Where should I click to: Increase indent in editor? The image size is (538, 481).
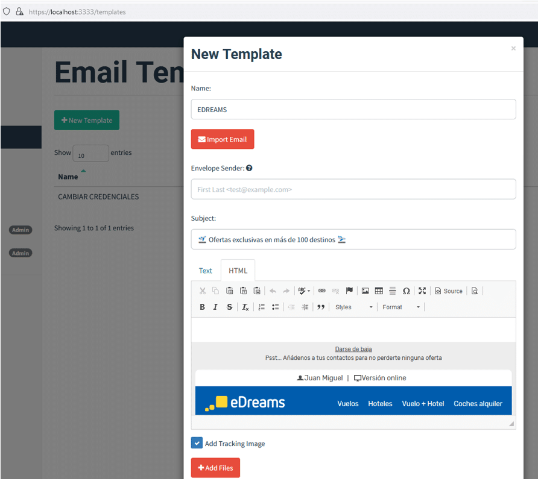tap(305, 307)
